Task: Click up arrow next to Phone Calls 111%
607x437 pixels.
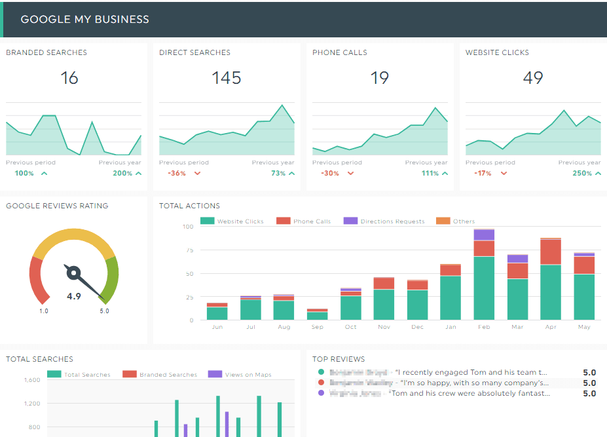Action: (445, 173)
